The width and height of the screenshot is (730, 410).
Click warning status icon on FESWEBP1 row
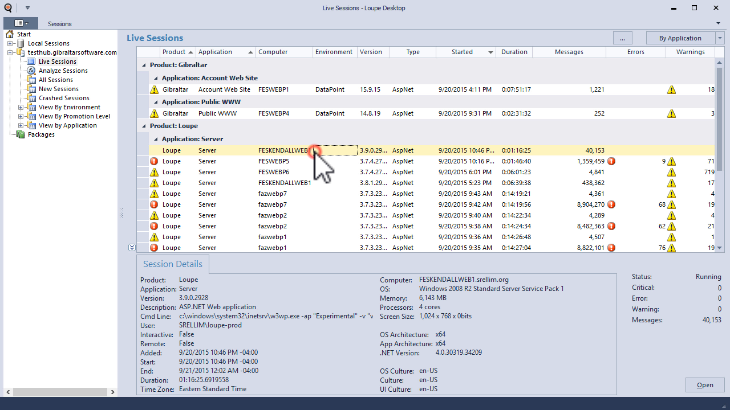point(154,89)
